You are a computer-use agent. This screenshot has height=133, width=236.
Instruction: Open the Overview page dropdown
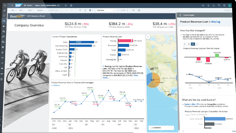tap(106, 10)
